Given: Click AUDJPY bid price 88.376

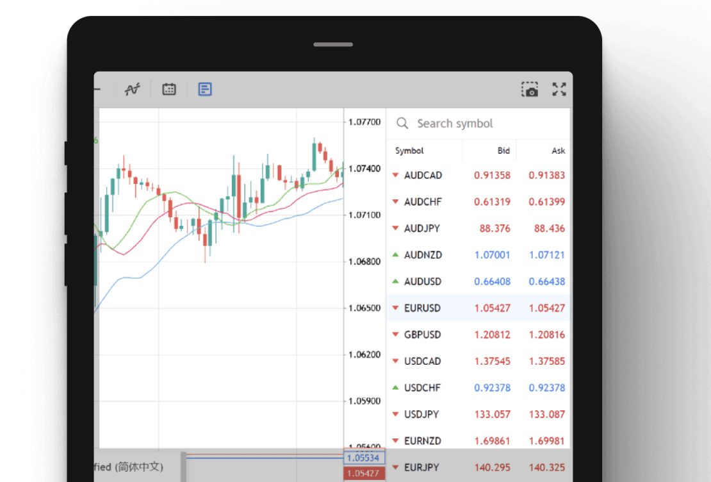Looking at the screenshot, I should tap(494, 228).
